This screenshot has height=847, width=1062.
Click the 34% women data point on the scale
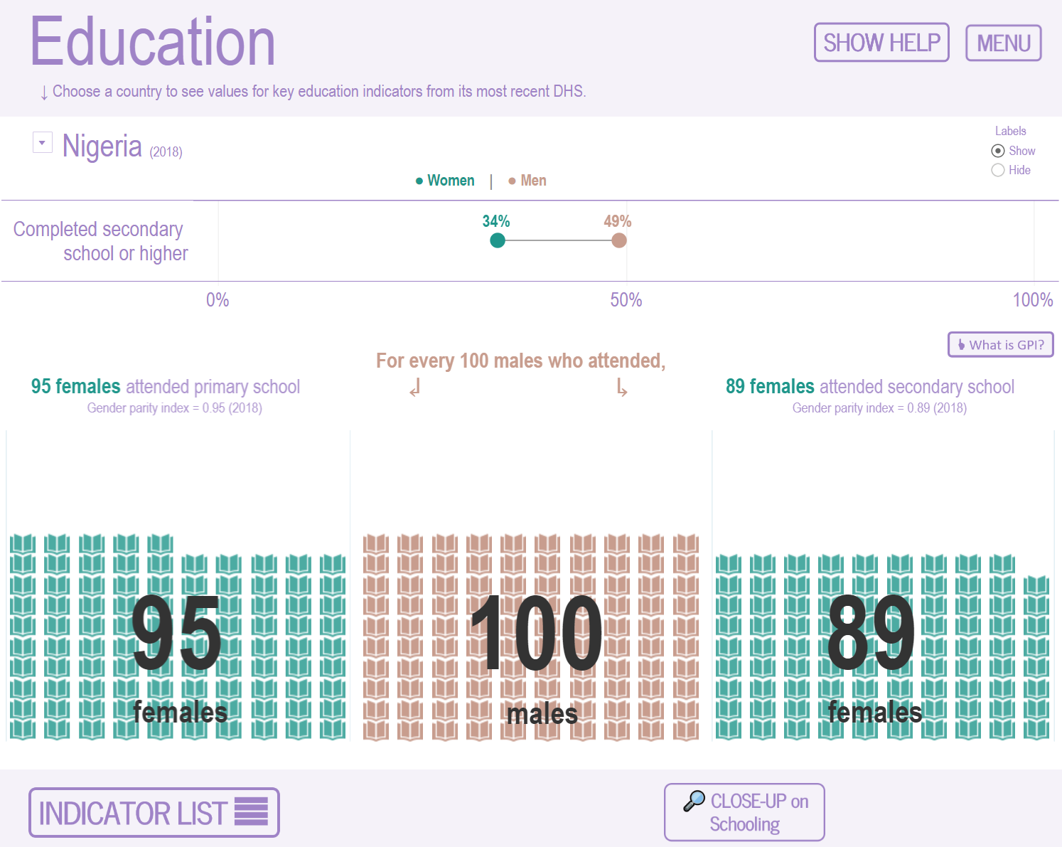point(497,240)
